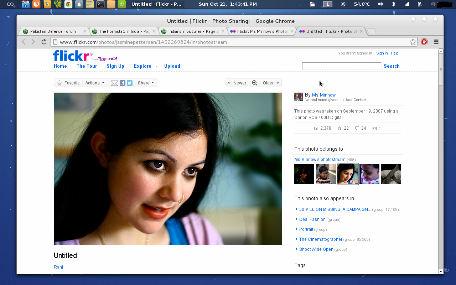The image size is (456, 285).
Task: Click network signal bars icon in tray
Action: (407, 4)
